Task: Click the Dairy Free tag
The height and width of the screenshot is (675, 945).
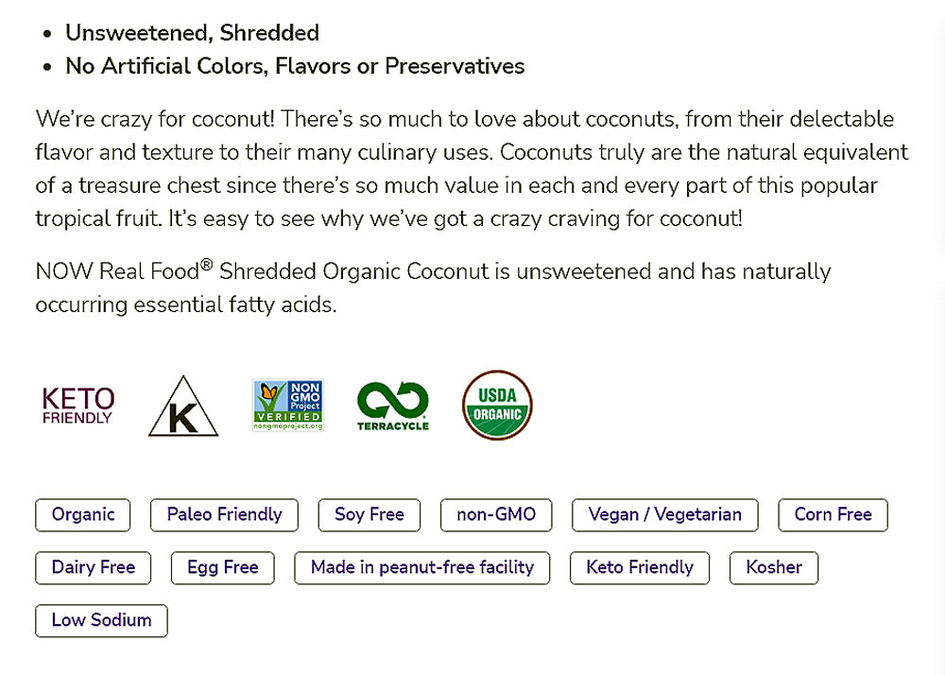Action: pyautogui.click(x=94, y=568)
